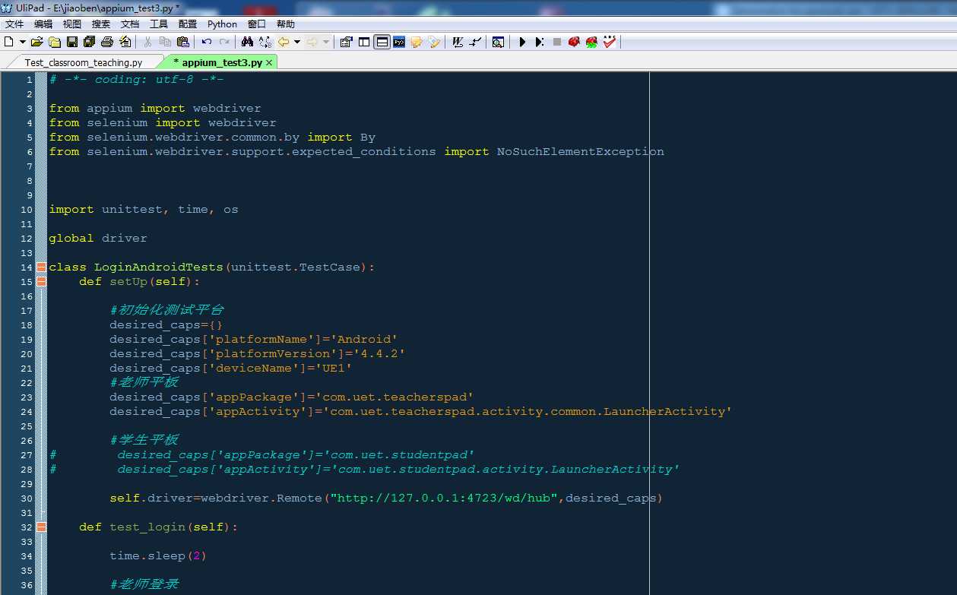
Task: Create a new file with toolbar icon
Action: 9,42
